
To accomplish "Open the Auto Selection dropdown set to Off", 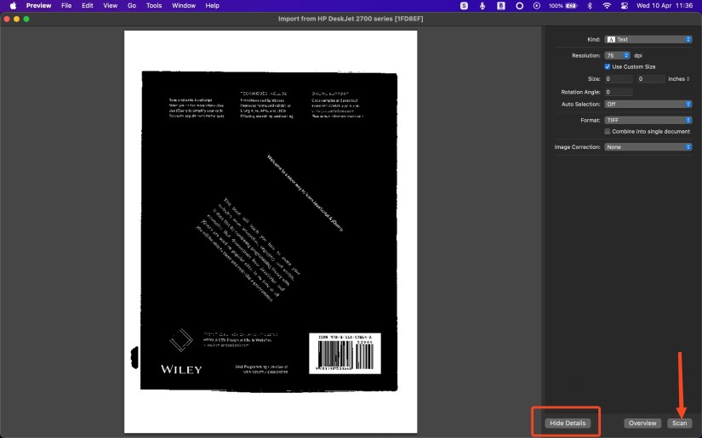I will tap(648, 105).
